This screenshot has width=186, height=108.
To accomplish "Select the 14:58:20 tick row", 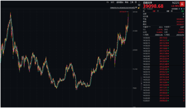I will coord(163,46).
